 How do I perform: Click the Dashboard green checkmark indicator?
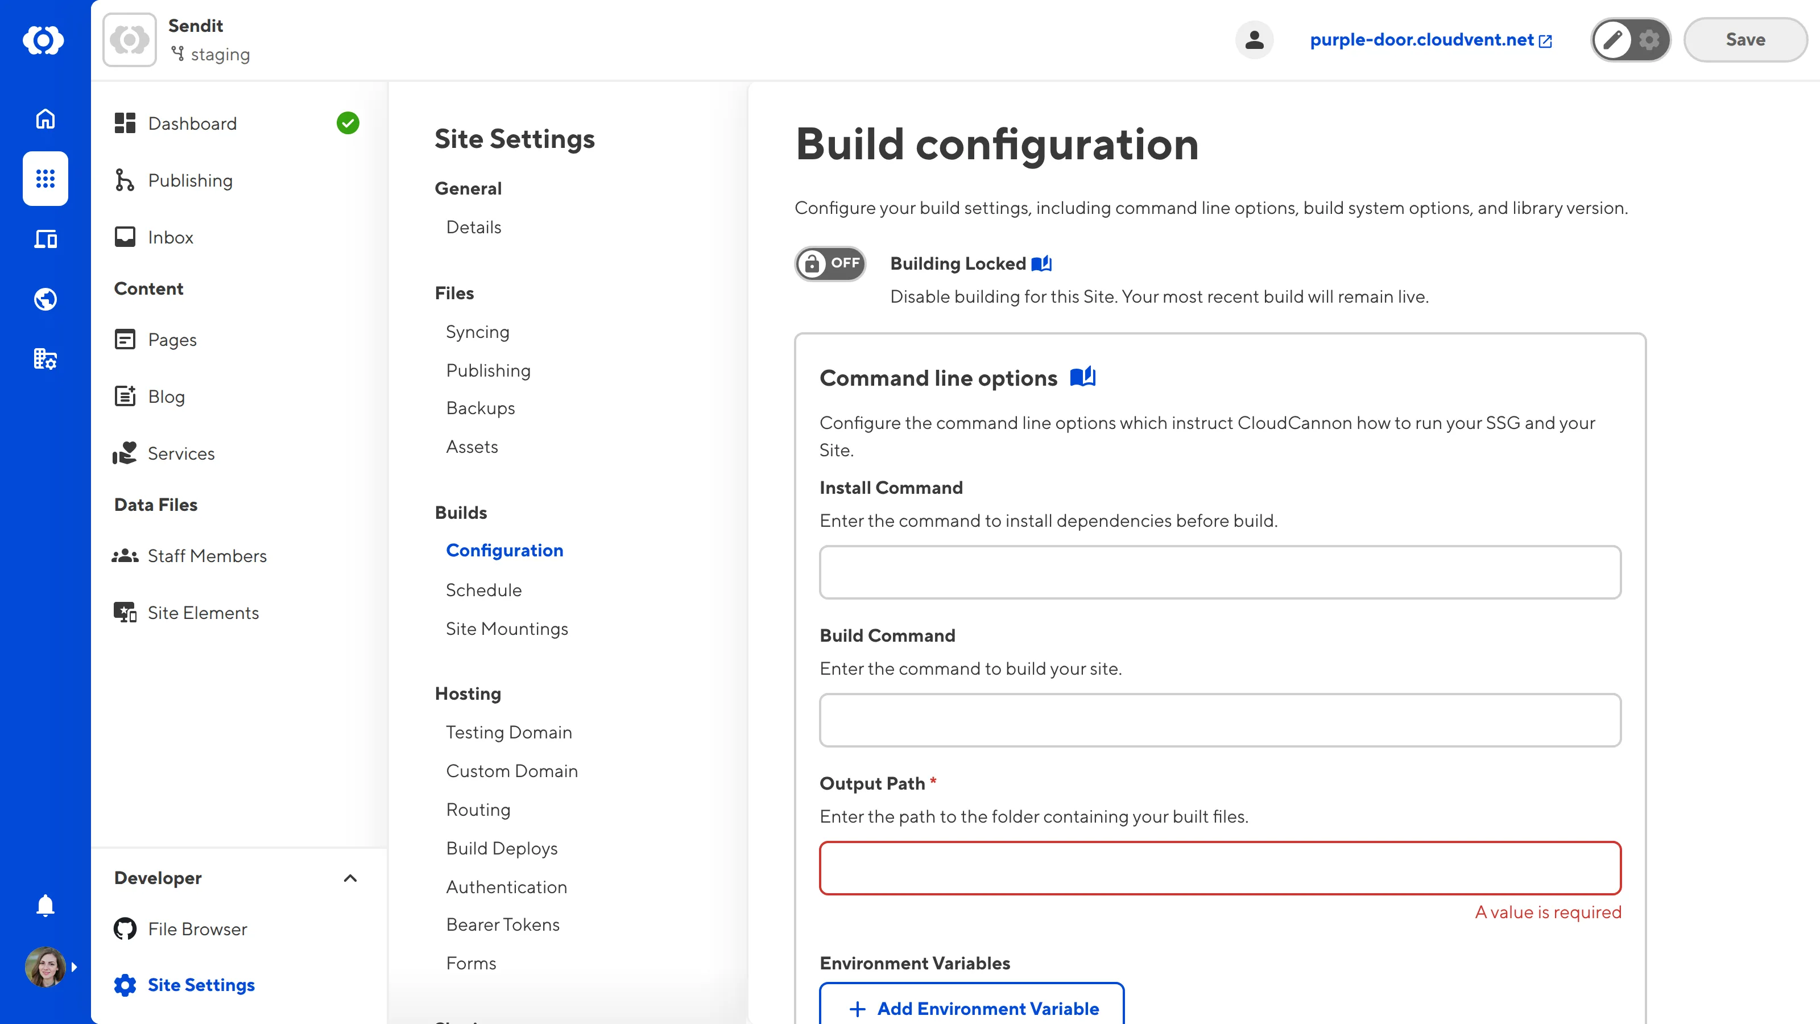tap(348, 122)
